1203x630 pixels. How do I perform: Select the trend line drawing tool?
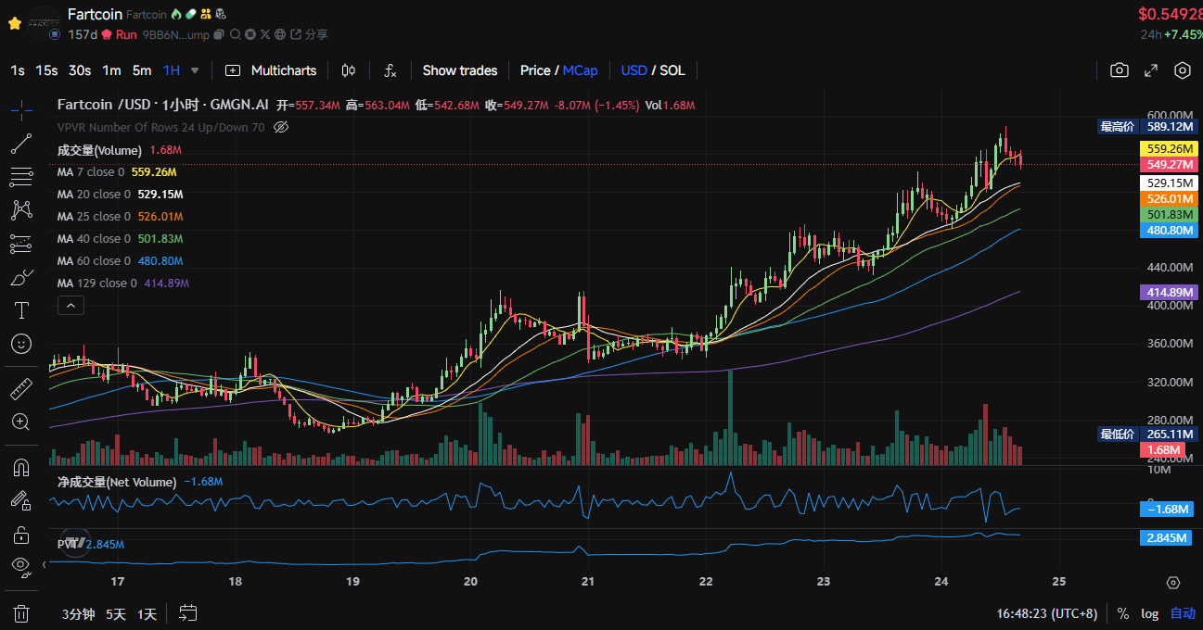click(21, 144)
